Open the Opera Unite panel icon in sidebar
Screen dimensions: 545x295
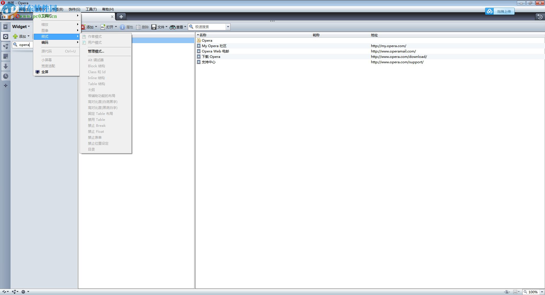pyautogui.click(x=5, y=46)
